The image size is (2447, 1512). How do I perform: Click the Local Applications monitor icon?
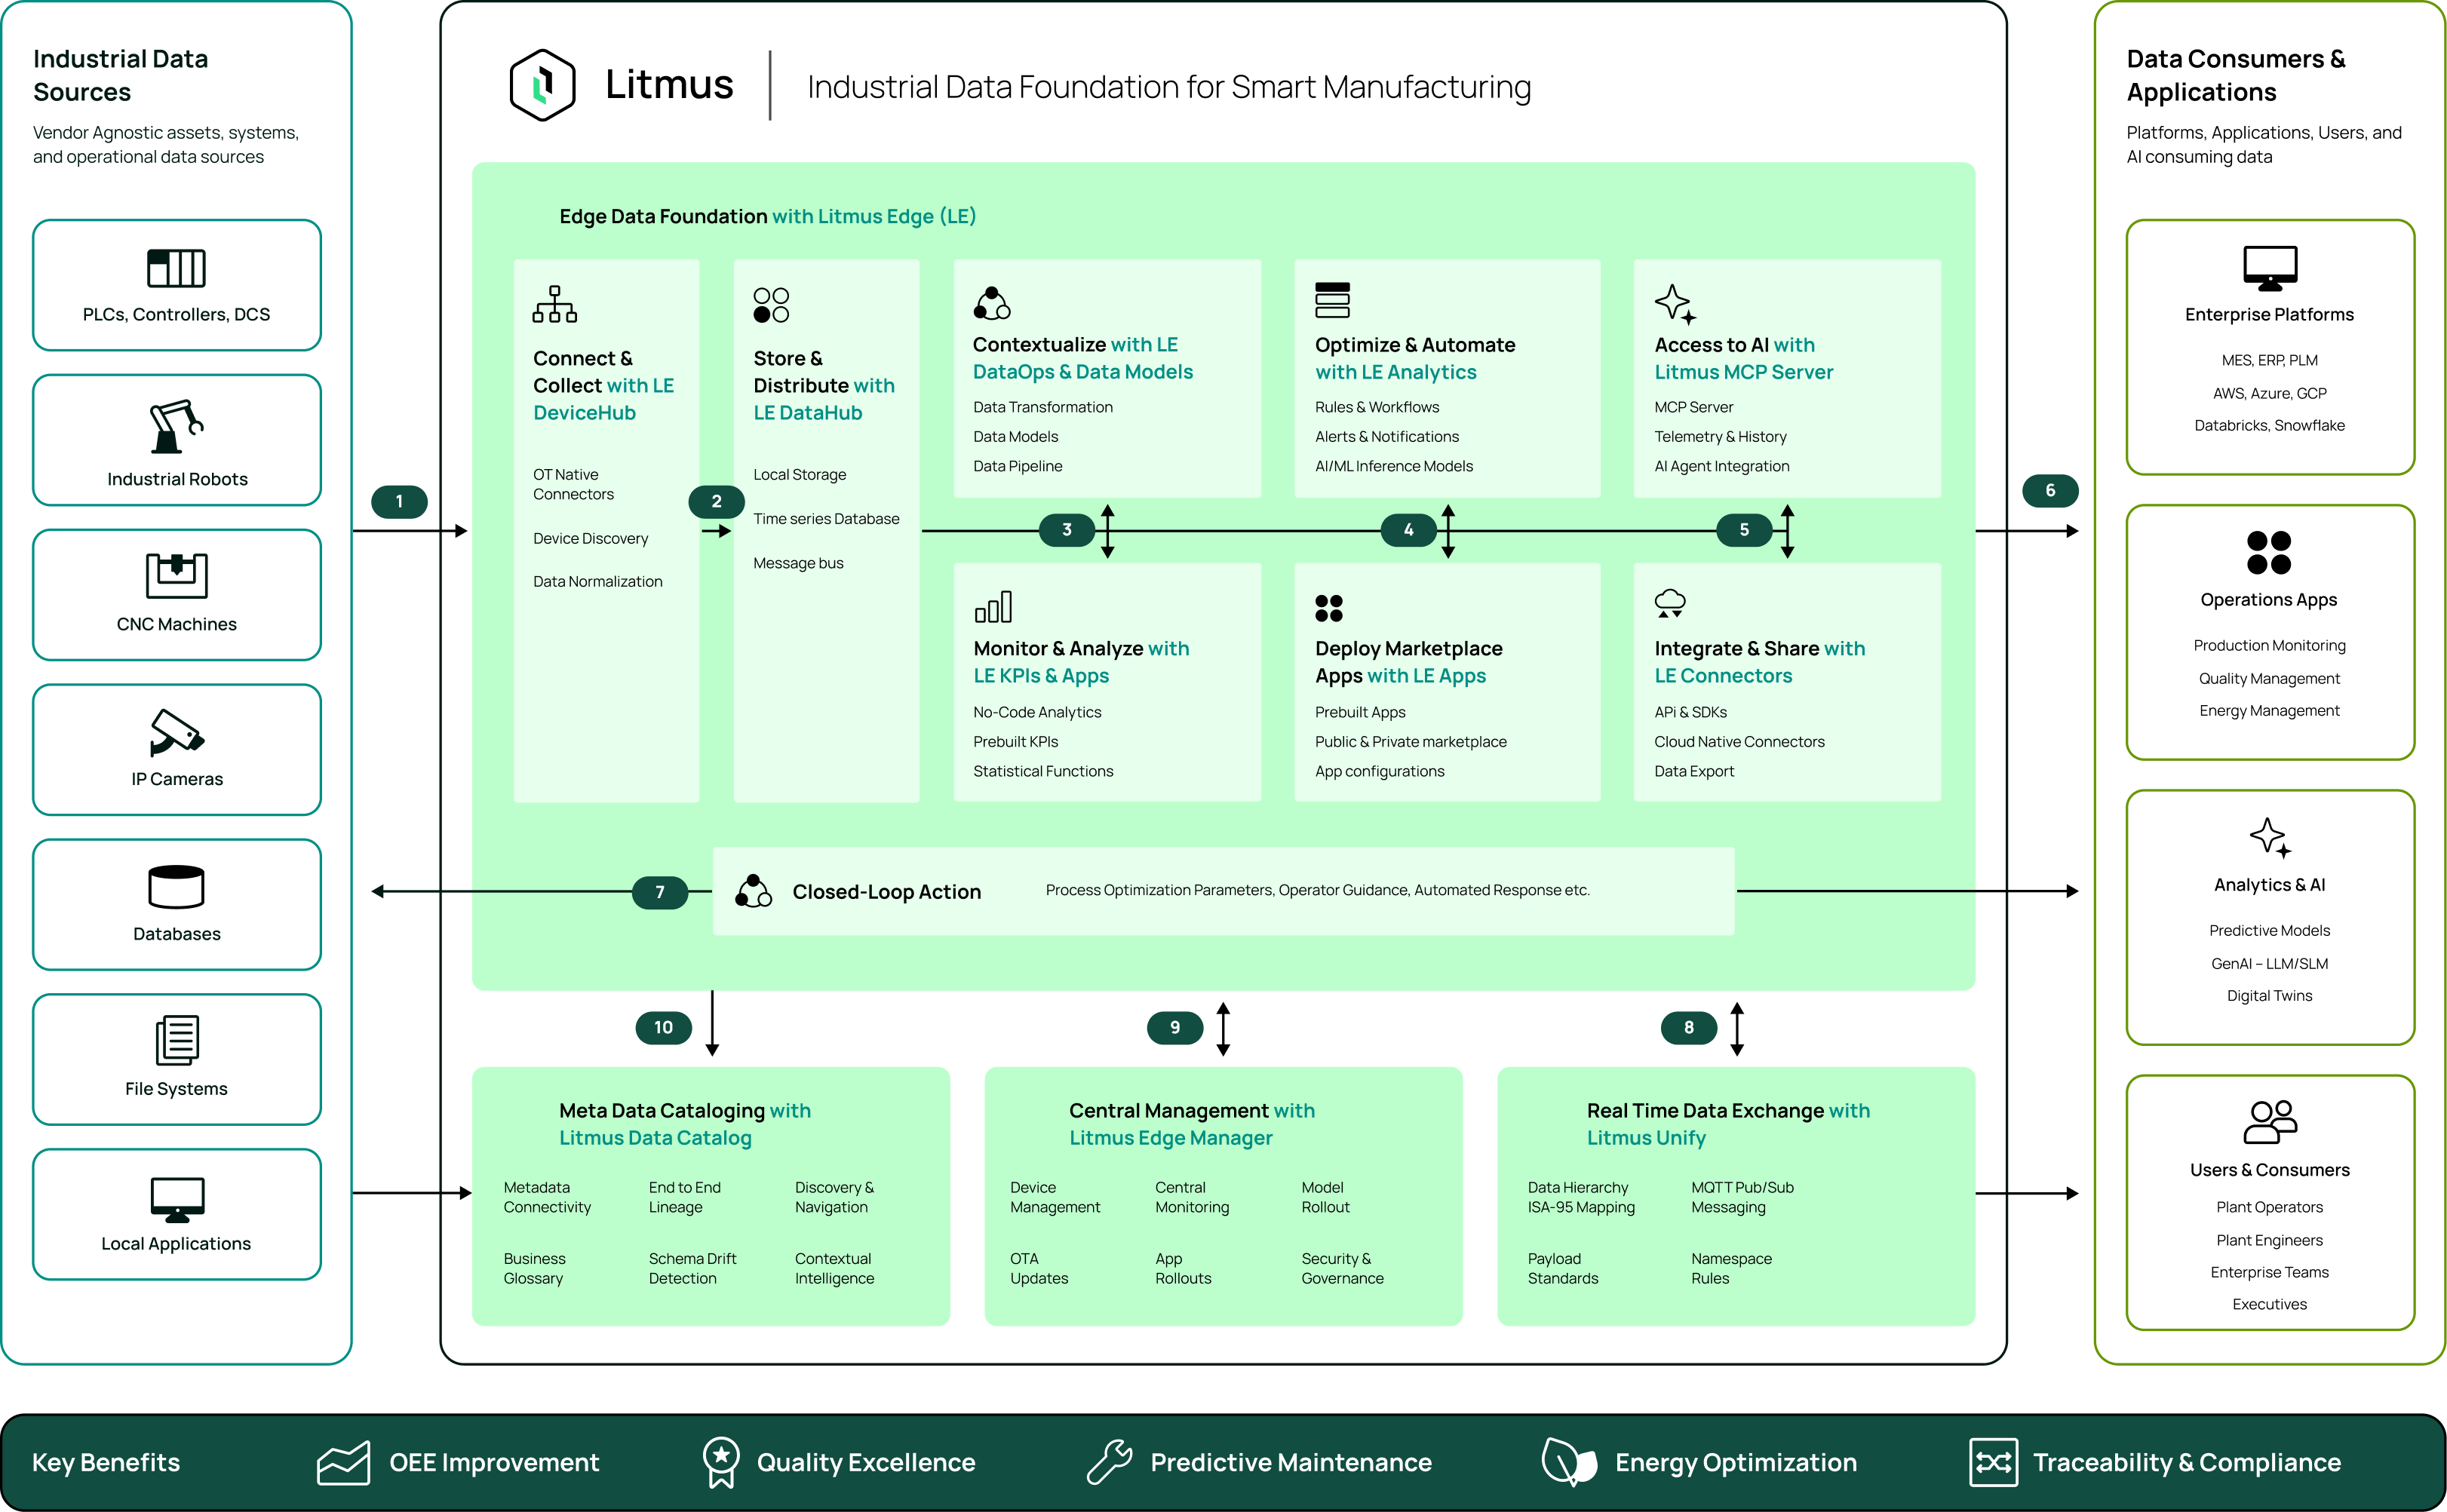click(177, 1200)
